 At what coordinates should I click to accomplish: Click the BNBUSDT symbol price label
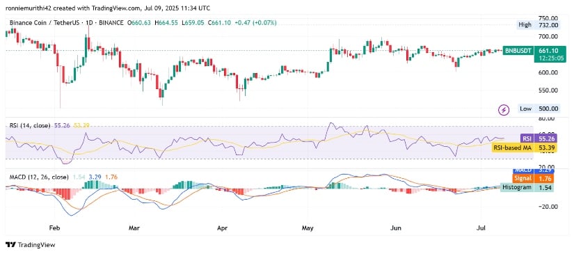518,51
